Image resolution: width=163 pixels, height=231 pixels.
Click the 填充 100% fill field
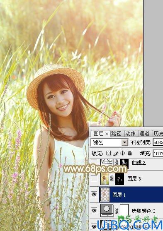tap(158, 154)
